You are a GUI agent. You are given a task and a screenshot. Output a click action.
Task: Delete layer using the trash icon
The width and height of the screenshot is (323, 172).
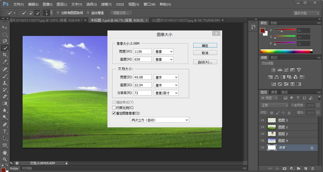[312, 168]
